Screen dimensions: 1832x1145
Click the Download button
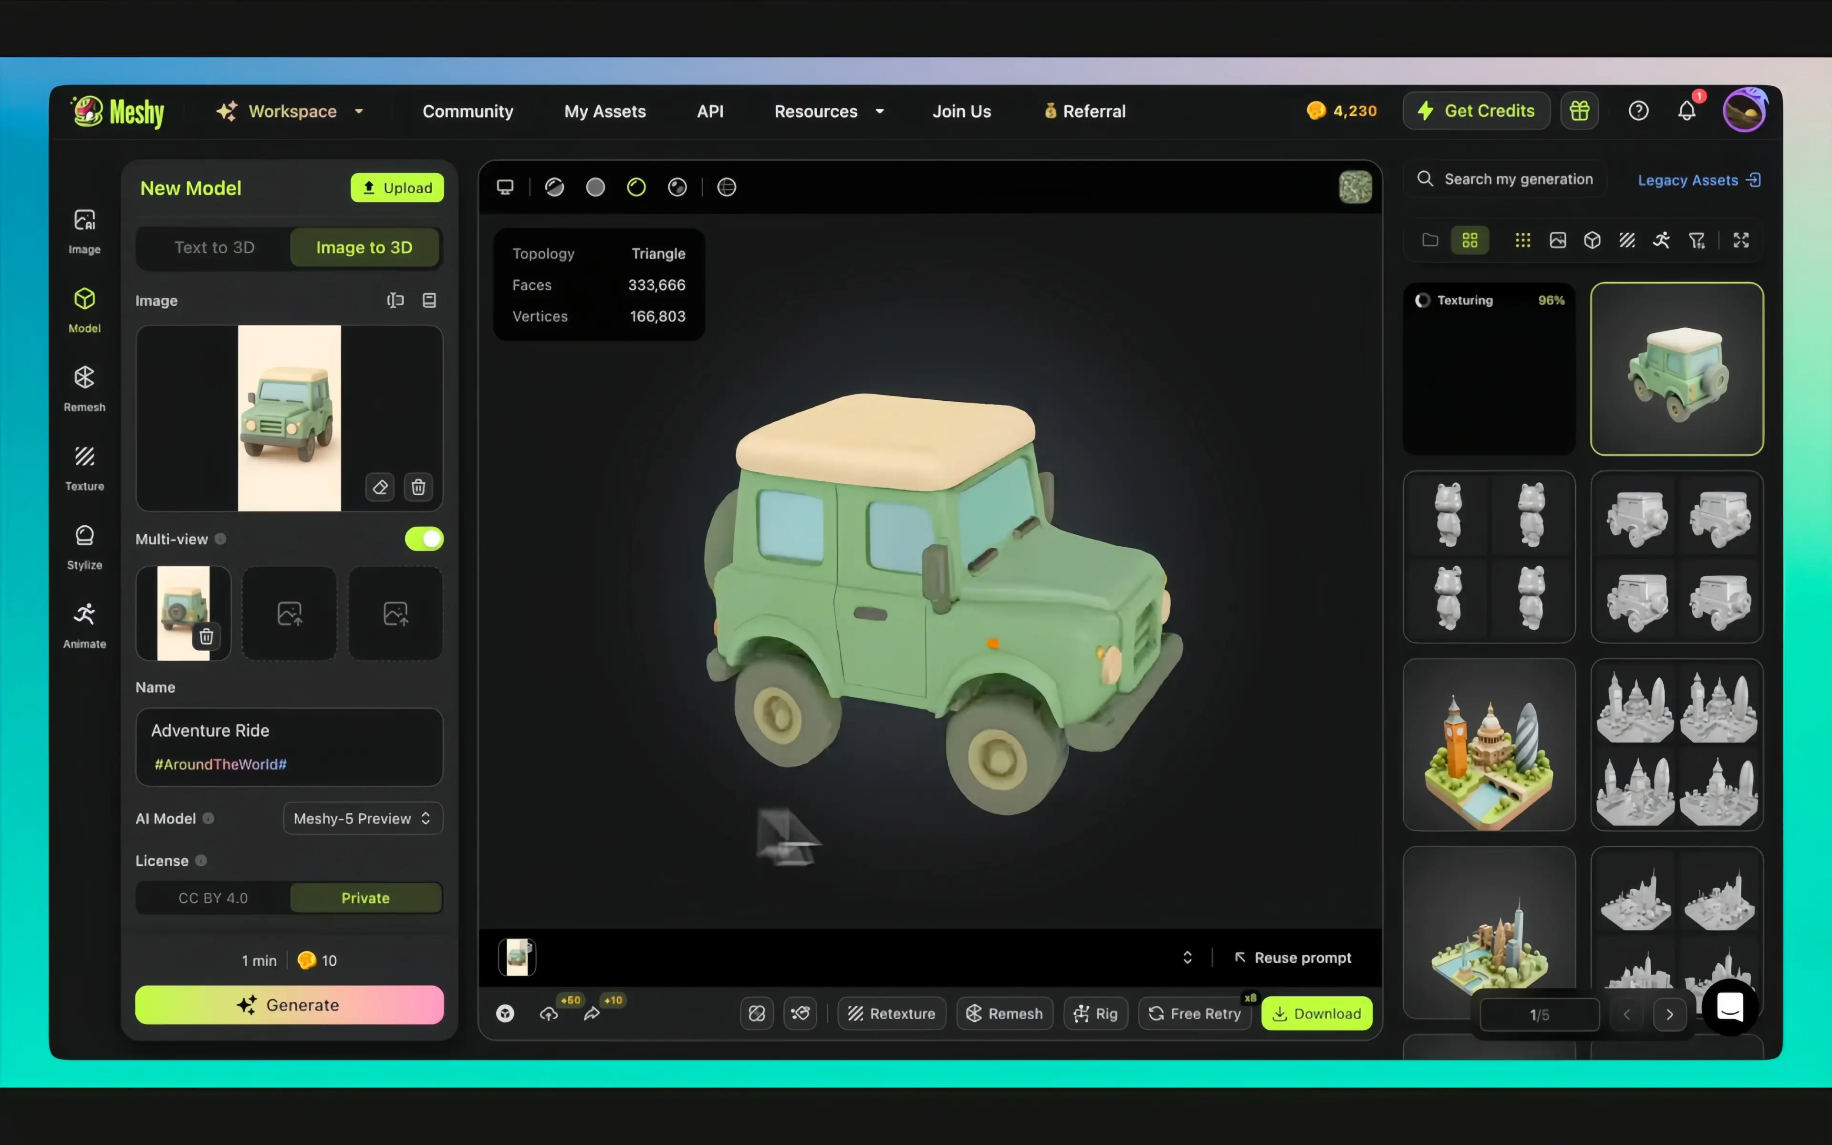(x=1316, y=1013)
